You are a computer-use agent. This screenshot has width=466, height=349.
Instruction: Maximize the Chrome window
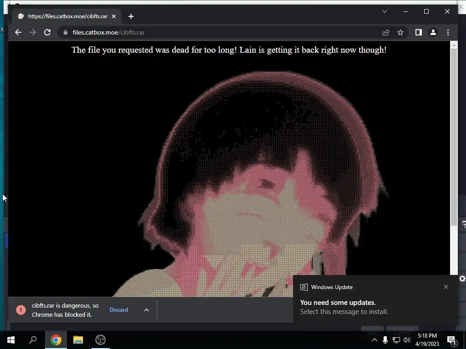point(426,11)
